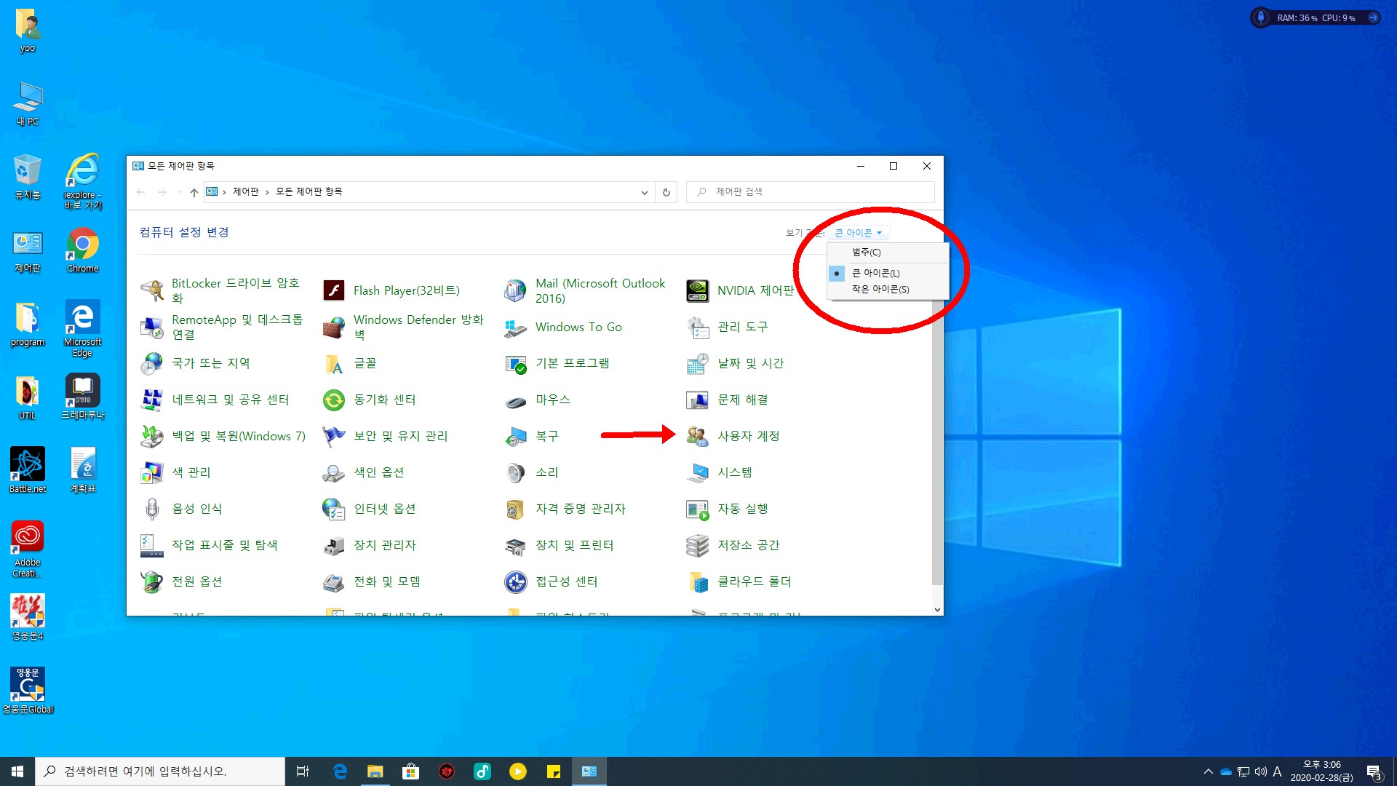Open File Explorer from the taskbar
The image size is (1397, 786).
click(375, 771)
